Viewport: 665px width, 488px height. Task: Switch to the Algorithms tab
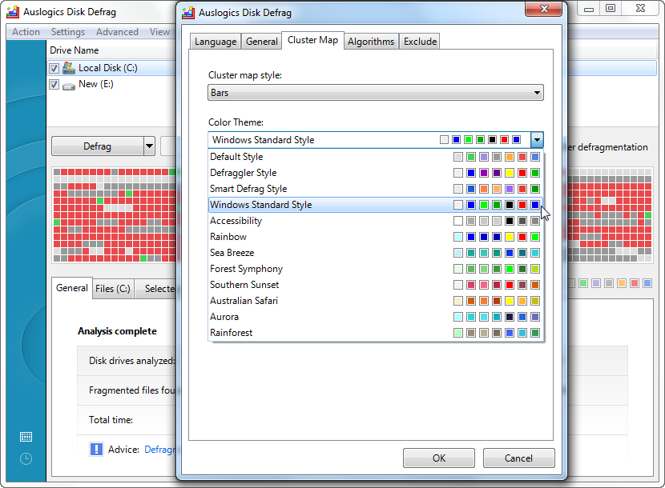371,42
